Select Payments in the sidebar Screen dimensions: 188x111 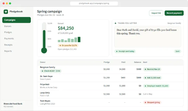click(9, 38)
